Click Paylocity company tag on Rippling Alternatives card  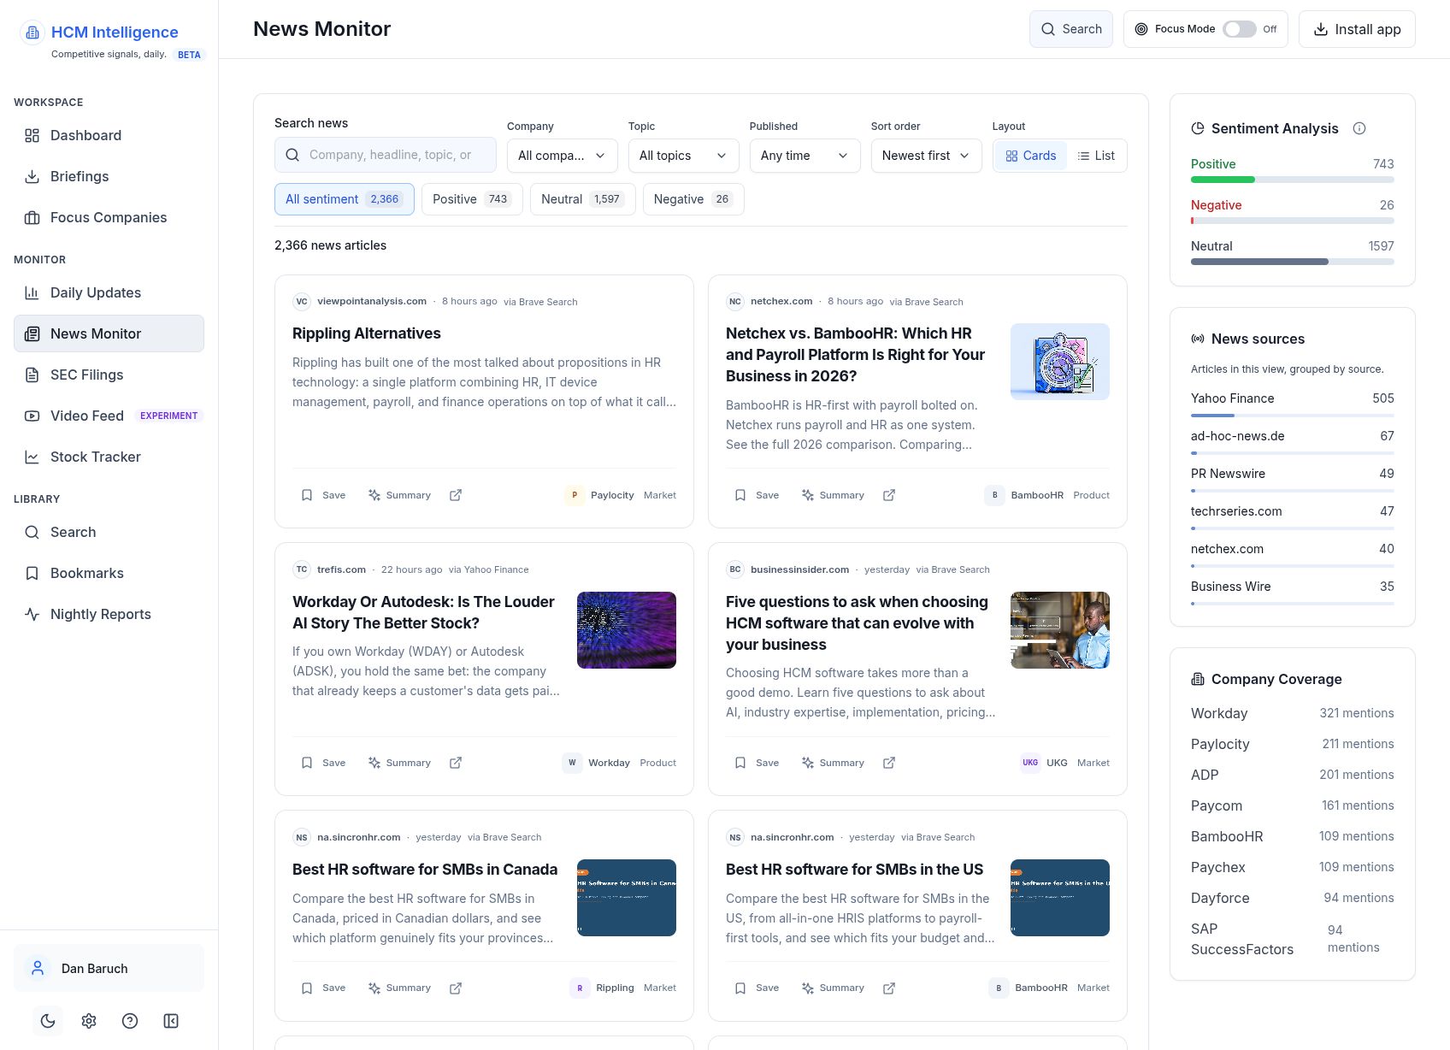[x=600, y=495]
